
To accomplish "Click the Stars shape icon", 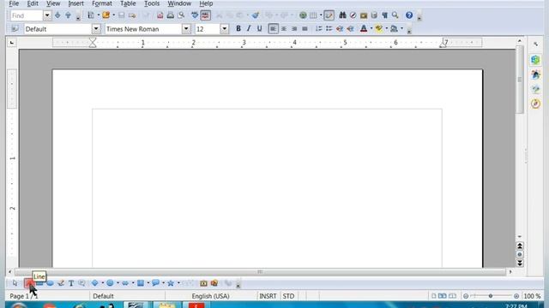I will click(171, 283).
